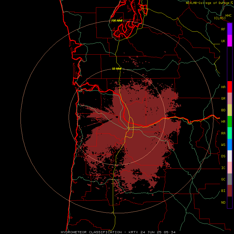This screenshot has height=234, width=234.
Task: Click the UK magenta legend swatch
Action: [x=230, y=41]
